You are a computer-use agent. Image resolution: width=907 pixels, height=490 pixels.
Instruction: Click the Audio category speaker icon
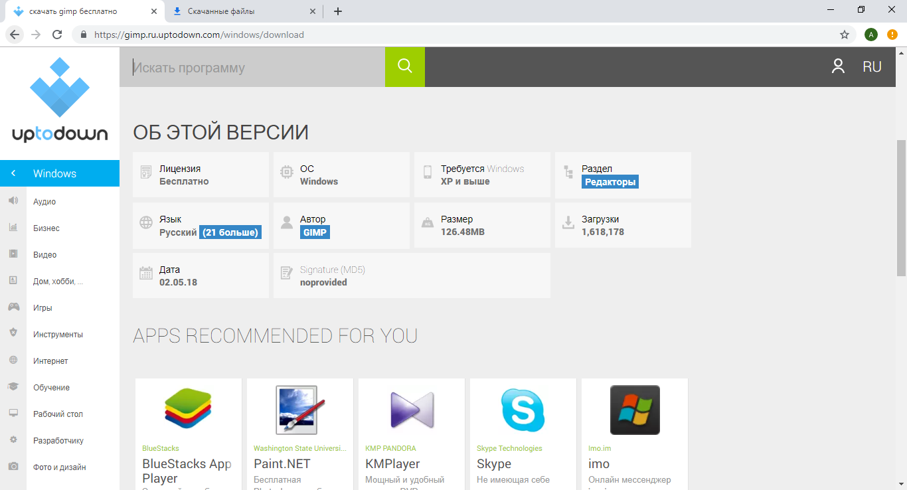pyautogui.click(x=13, y=201)
